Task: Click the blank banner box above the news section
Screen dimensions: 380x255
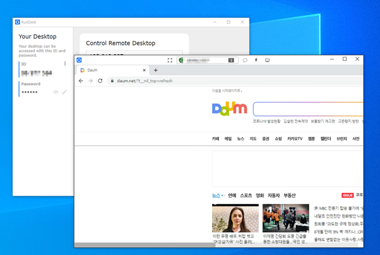Action: click(287, 169)
